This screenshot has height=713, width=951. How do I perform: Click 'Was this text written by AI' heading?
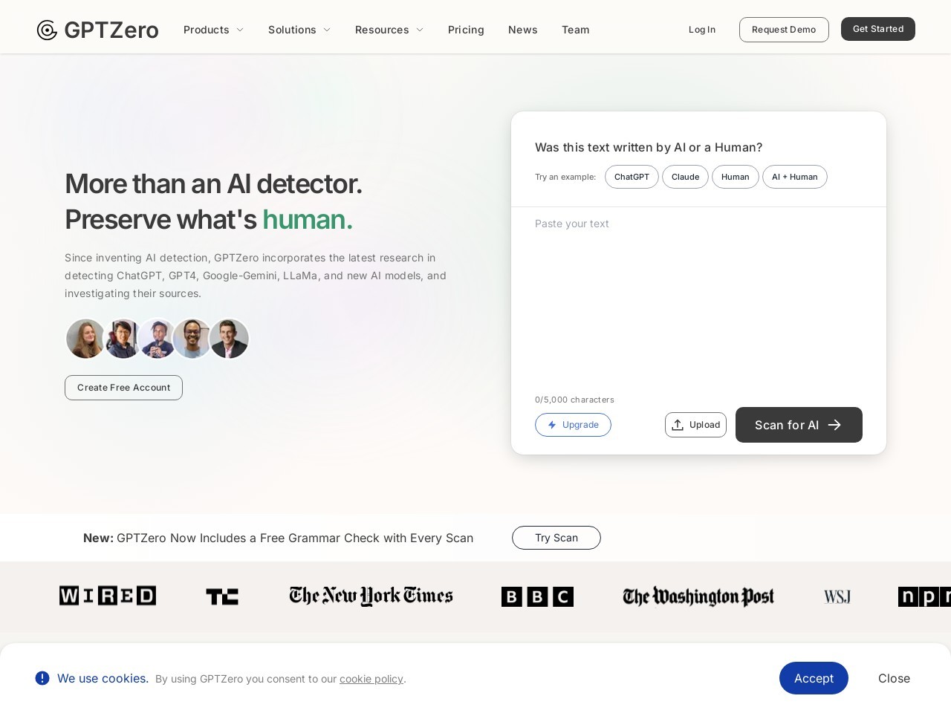649,147
